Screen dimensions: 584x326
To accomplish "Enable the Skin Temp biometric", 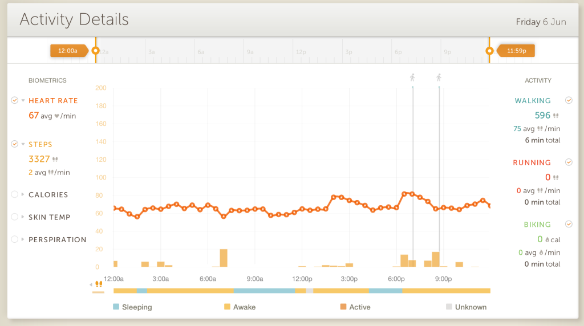I will (x=14, y=217).
